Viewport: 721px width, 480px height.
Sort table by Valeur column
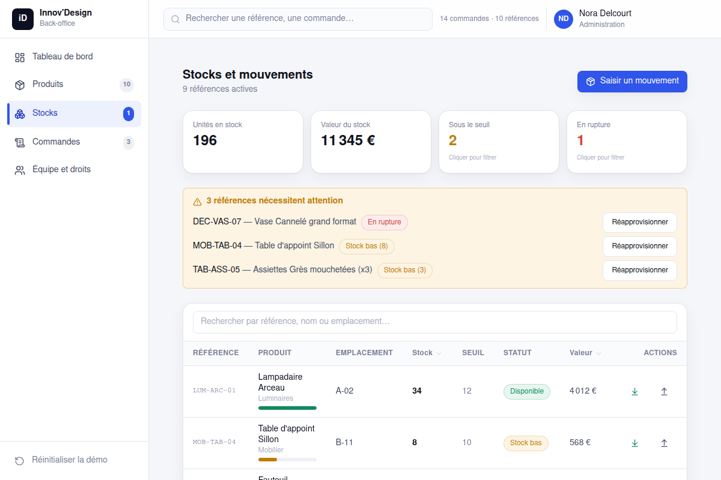585,353
